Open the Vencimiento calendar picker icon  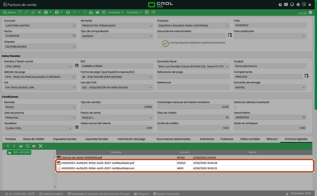304,118
